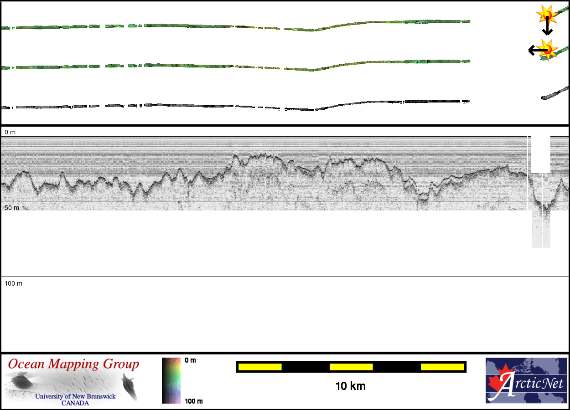Viewport: 570px width, 410px height.
Task: Click the leftmost yellow scale bar segment
Action: click(260, 367)
